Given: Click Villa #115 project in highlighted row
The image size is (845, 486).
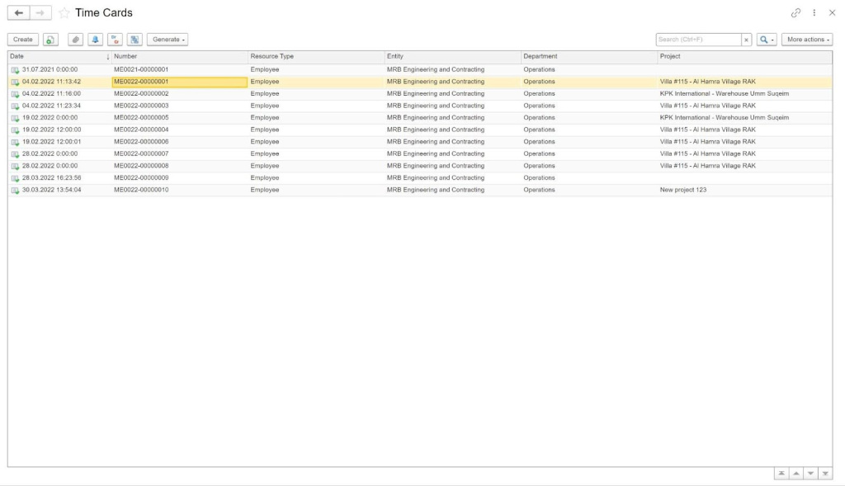Looking at the screenshot, I should (707, 82).
